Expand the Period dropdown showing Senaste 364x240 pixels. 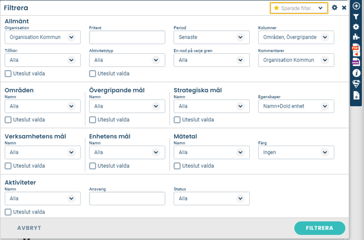211,37
